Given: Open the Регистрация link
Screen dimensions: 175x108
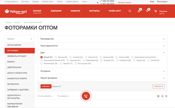Looking at the screenshot, I should (162, 1).
